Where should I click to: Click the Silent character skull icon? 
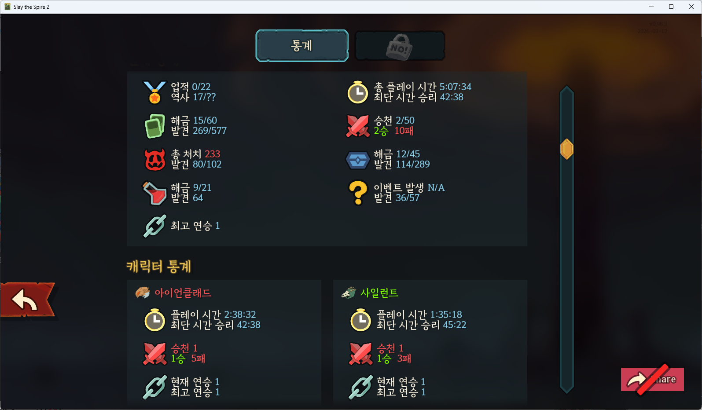pos(349,293)
